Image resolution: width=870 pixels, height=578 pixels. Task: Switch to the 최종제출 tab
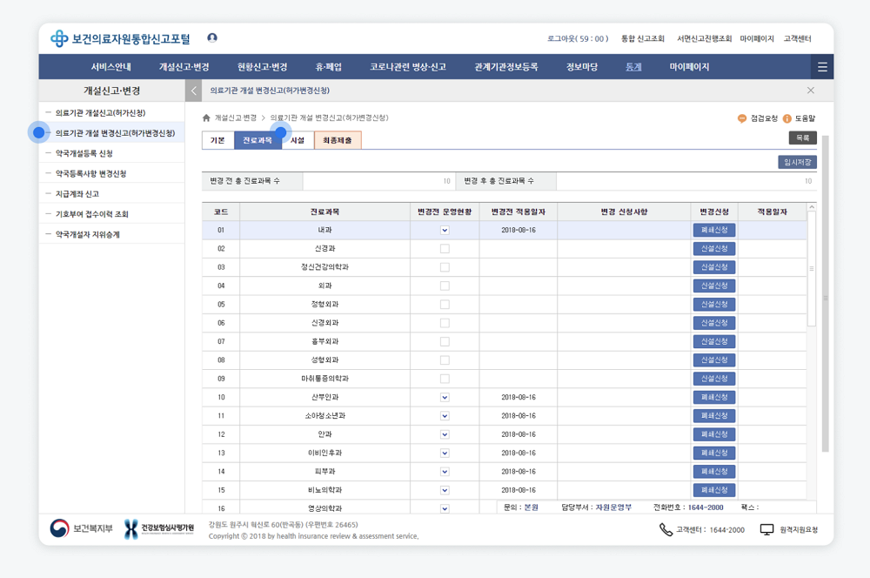(x=338, y=140)
